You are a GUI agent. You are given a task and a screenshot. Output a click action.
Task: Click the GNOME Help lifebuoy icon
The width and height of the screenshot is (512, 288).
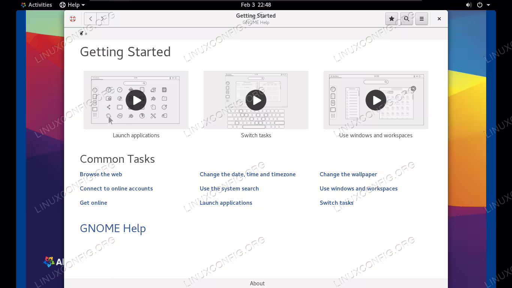(x=73, y=19)
